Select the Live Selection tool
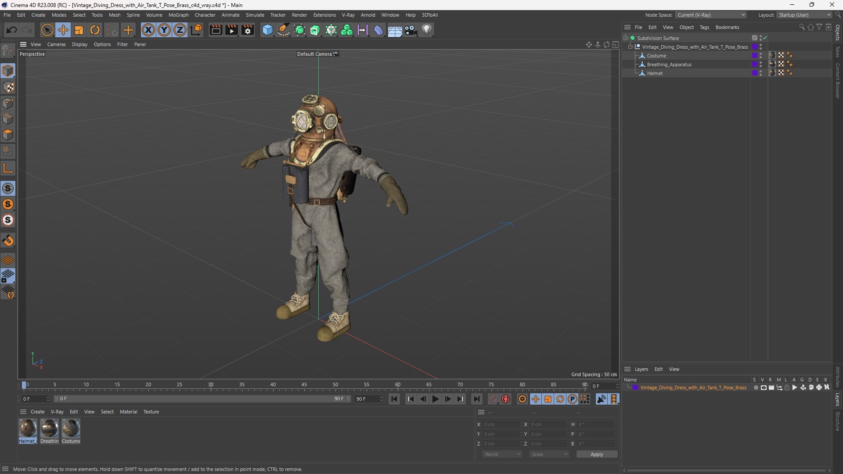The width and height of the screenshot is (843, 474). [x=47, y=30]
